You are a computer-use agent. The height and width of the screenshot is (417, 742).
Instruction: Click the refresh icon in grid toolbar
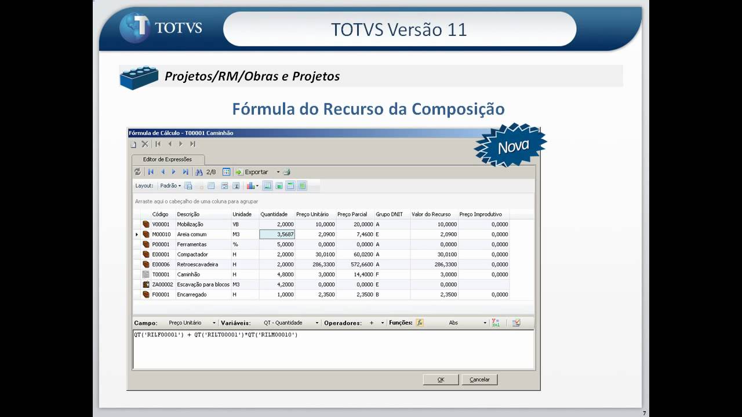(137, 172)
